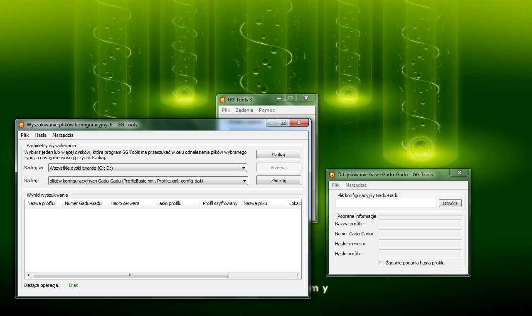Click the horizontal scrollbar thumb in results list
This screenshot has height=316, width=532.
coord(131,275)
